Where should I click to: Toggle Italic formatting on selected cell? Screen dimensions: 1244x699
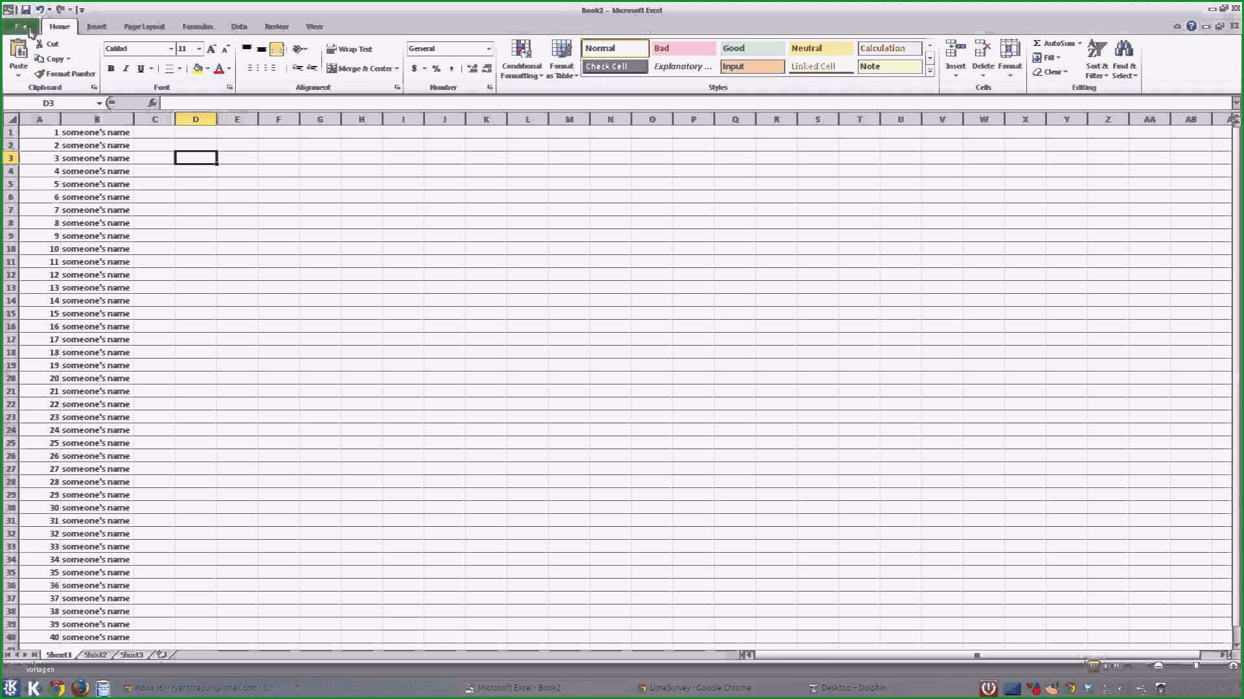coord(126,68)
